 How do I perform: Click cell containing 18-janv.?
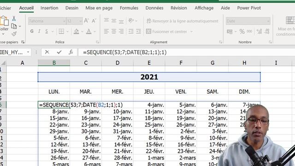(149, 118)
